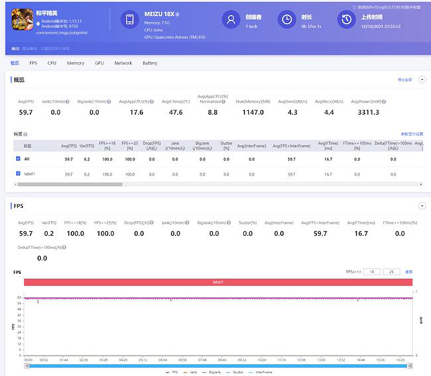Click the duration clock icon

287,20
